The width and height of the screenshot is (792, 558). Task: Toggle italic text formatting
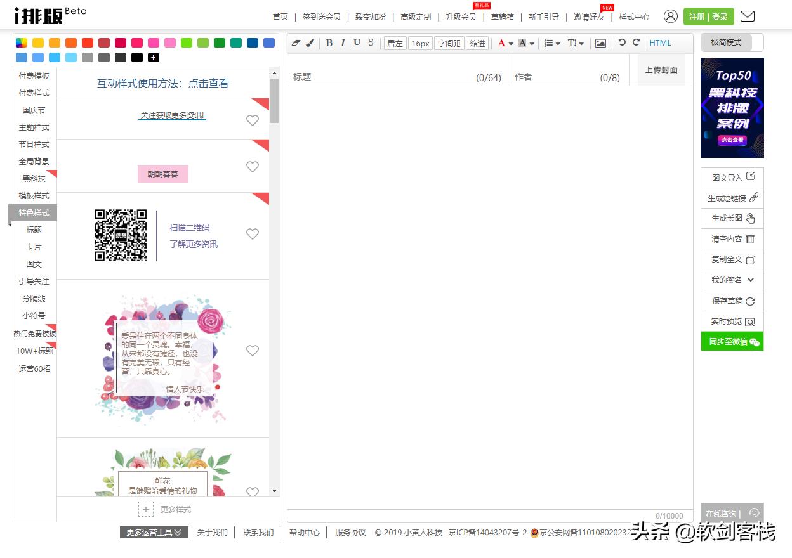coord(343,43)
